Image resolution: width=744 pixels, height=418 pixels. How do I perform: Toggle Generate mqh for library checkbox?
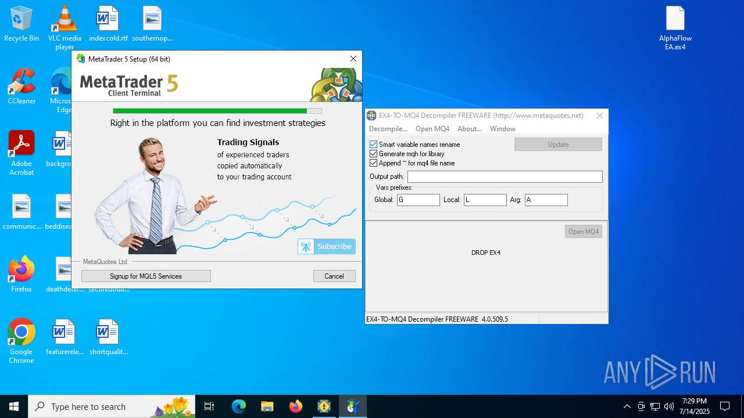(x=374, y=154)
